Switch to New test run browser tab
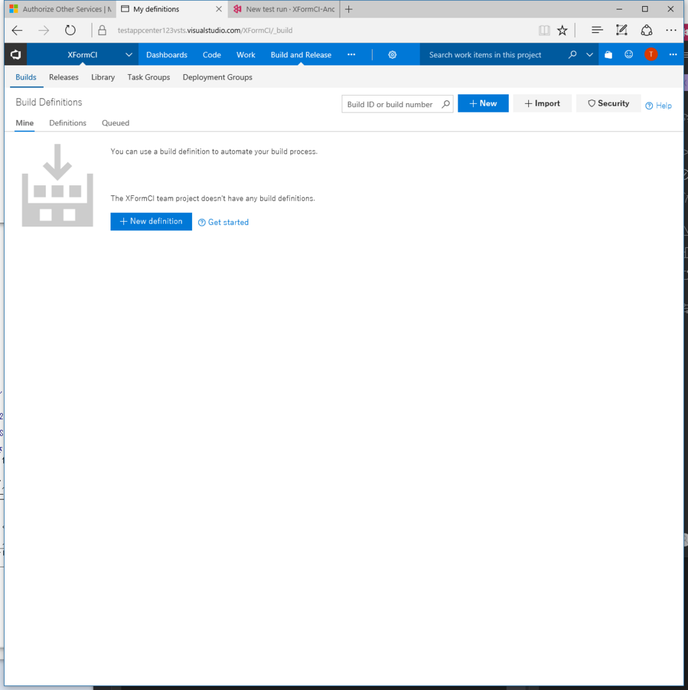The width and height of the screenshot is (688, 690). pyautogui.click(x=284, y=9)
